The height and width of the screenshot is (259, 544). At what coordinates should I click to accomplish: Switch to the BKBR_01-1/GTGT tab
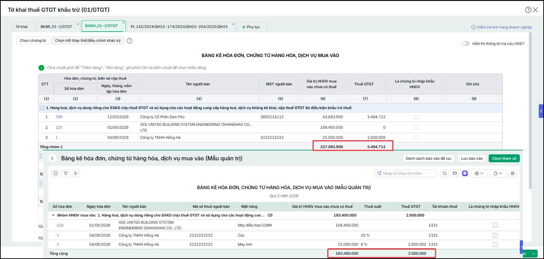[56, 27]
